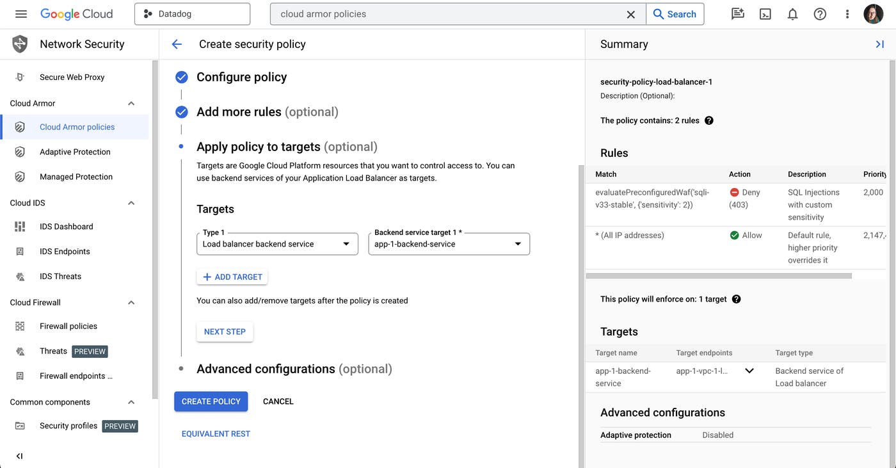Image resolution: width=896 pixels, height=468 pixels.
Task: Open the Gemini chat assistant icon
Action: (x=738, y=14)
